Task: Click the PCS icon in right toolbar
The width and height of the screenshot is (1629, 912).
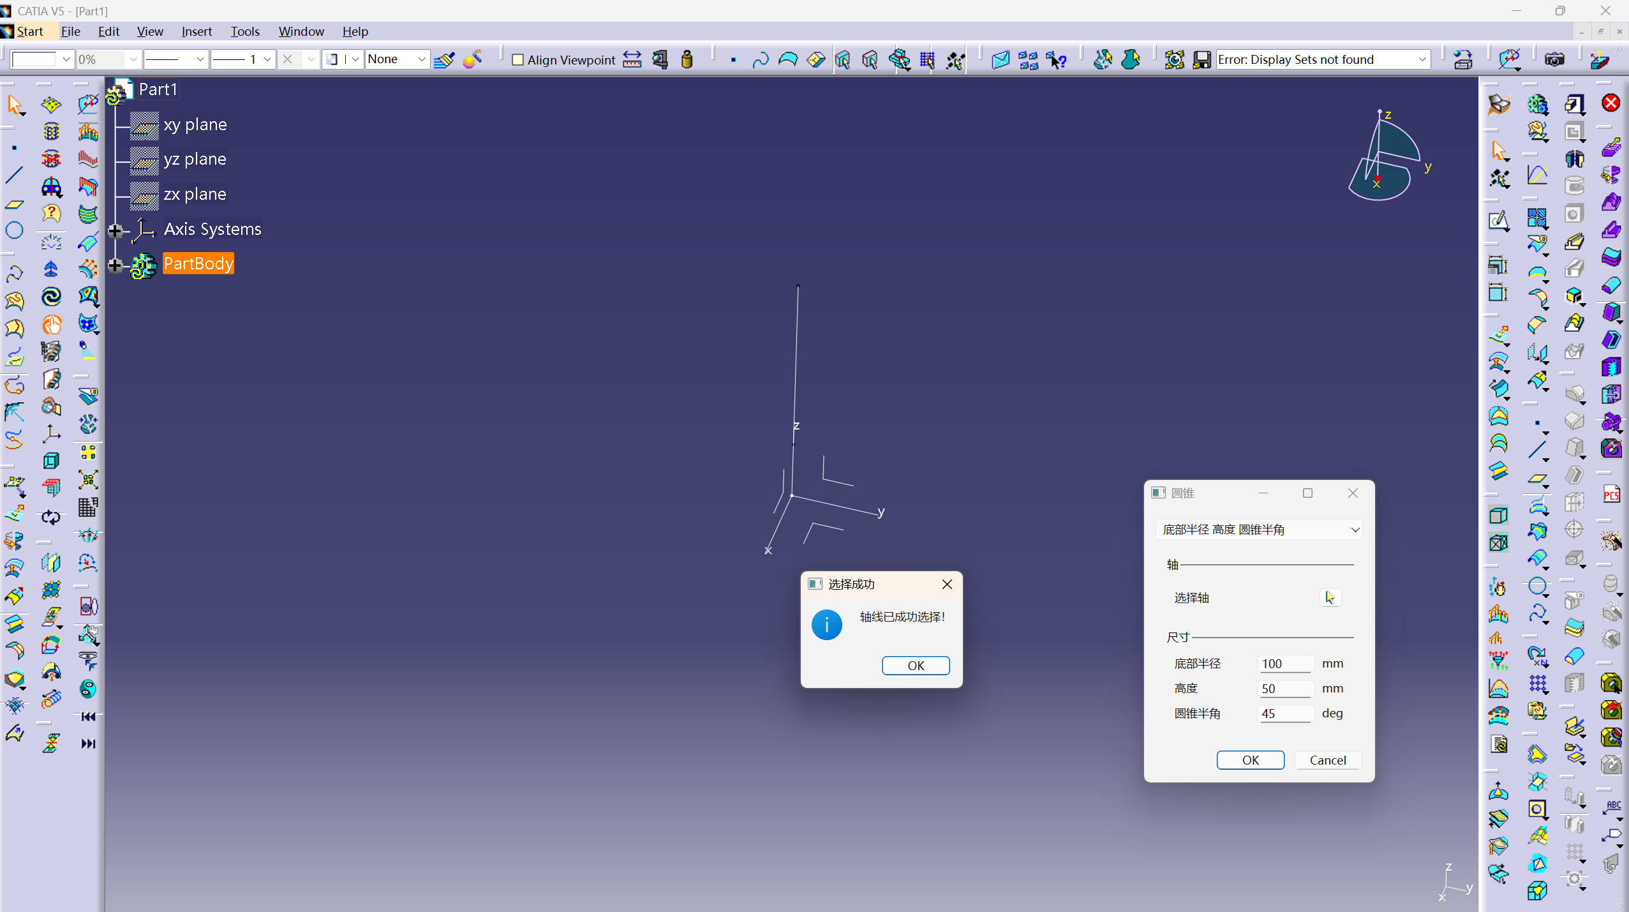Action: pyautogui.click(x=1610, y=495)
